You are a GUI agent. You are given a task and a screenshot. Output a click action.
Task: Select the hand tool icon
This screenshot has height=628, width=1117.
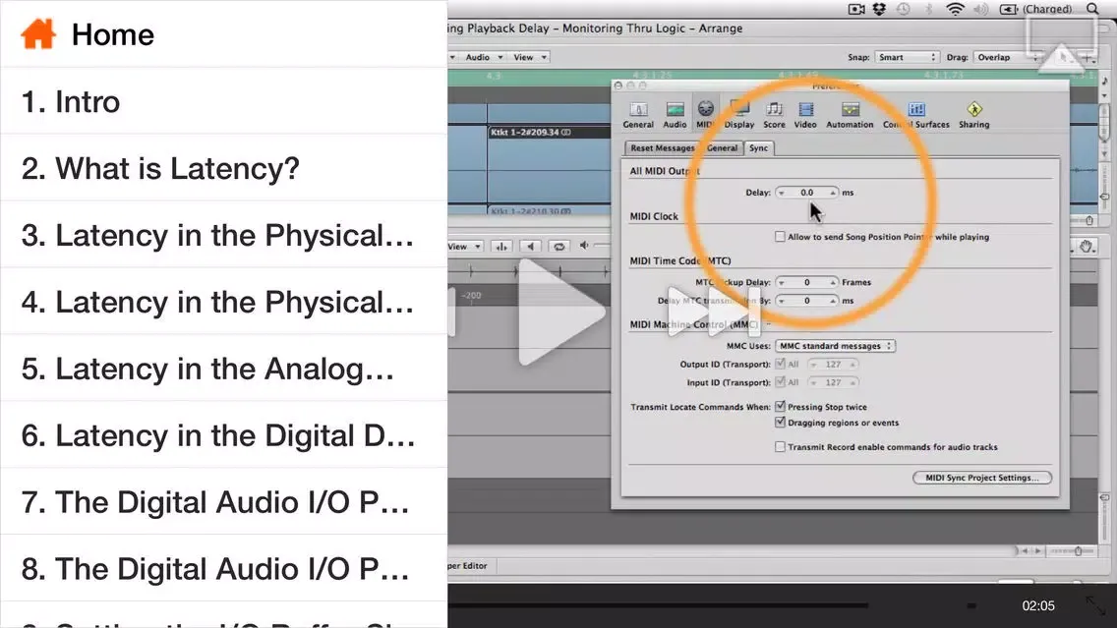[1086, 247]
